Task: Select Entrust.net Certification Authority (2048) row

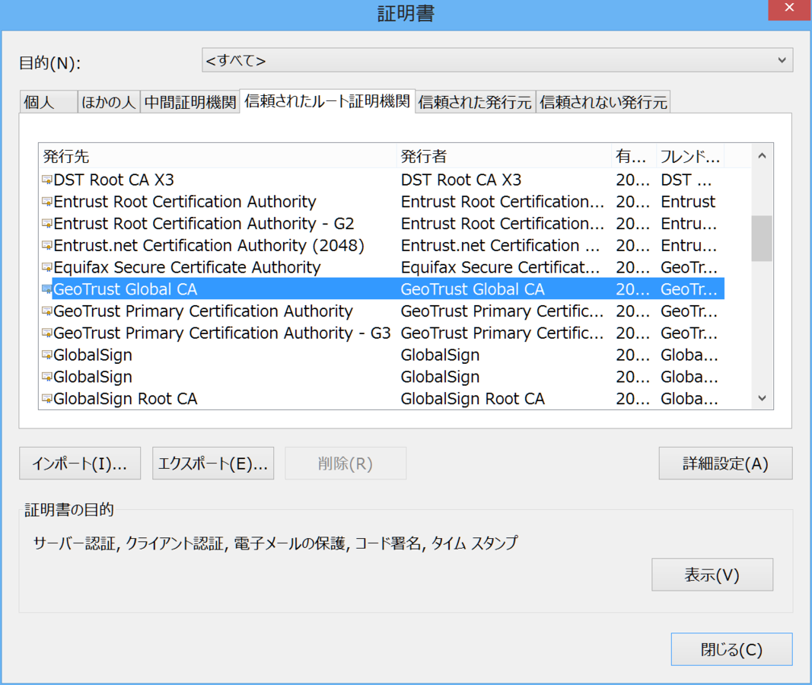Action: point(382,245)
